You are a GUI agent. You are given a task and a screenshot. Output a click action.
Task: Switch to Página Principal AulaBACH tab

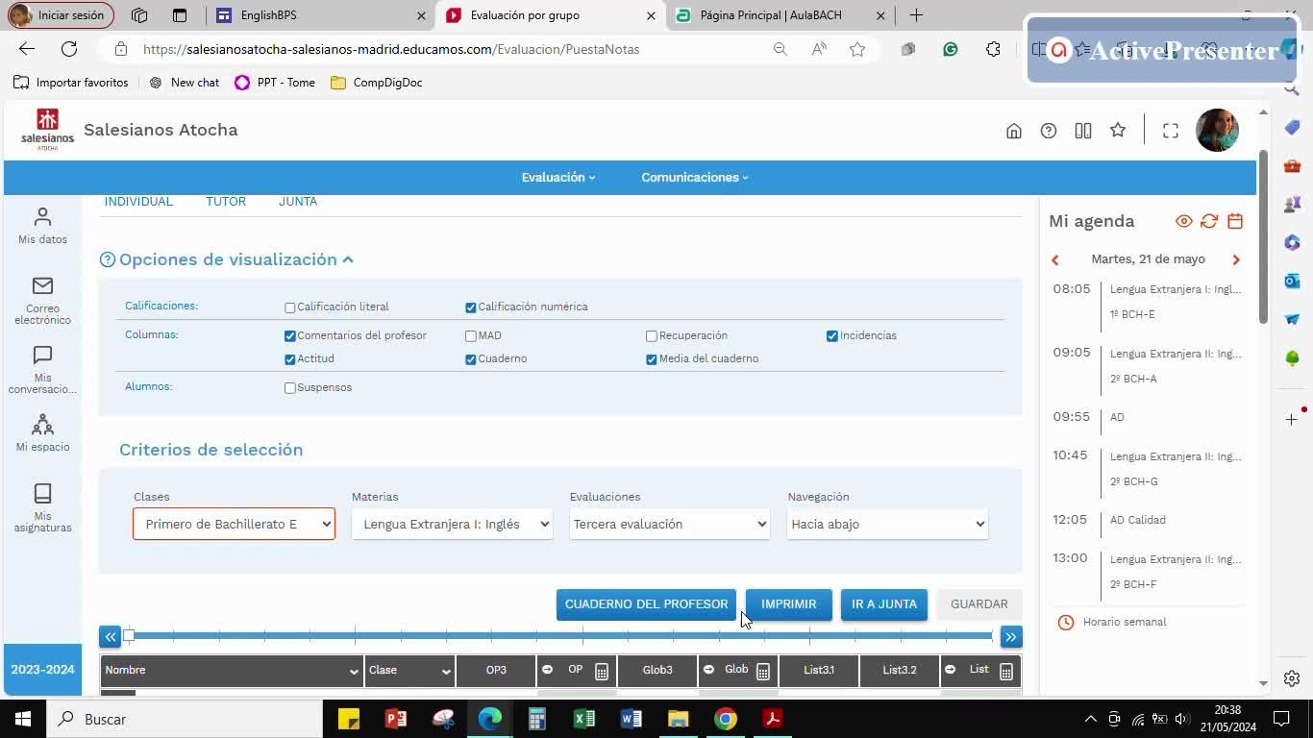pyautogui.click(x=780, y=15)
